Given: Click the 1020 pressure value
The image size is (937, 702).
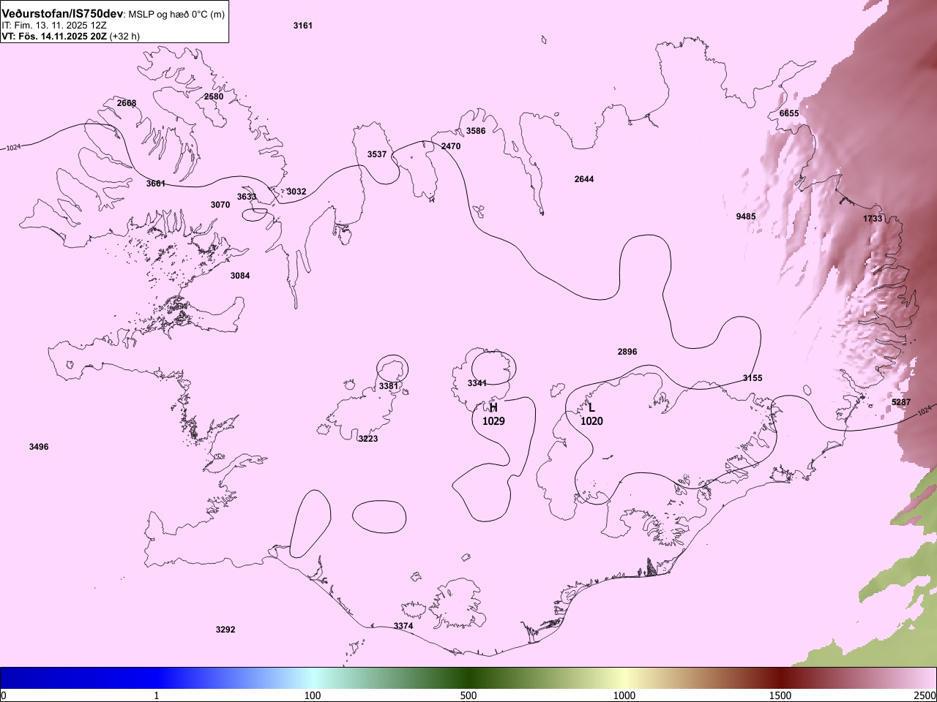Looking at the screenshot, I should 591,421.
